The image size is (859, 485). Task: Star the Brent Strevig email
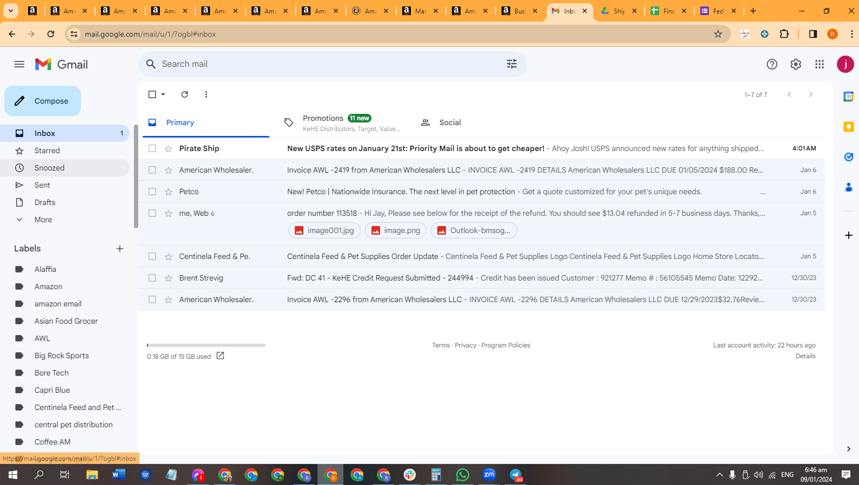click(x=168, y=278)
